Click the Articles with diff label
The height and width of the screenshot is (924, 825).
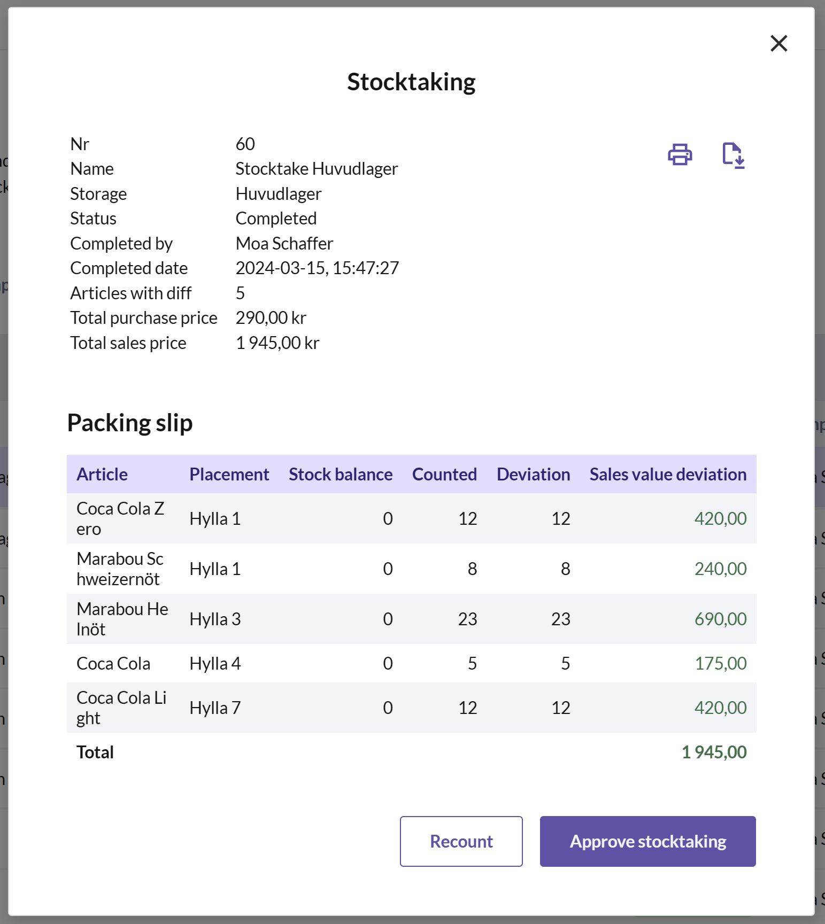pos(131,293)
